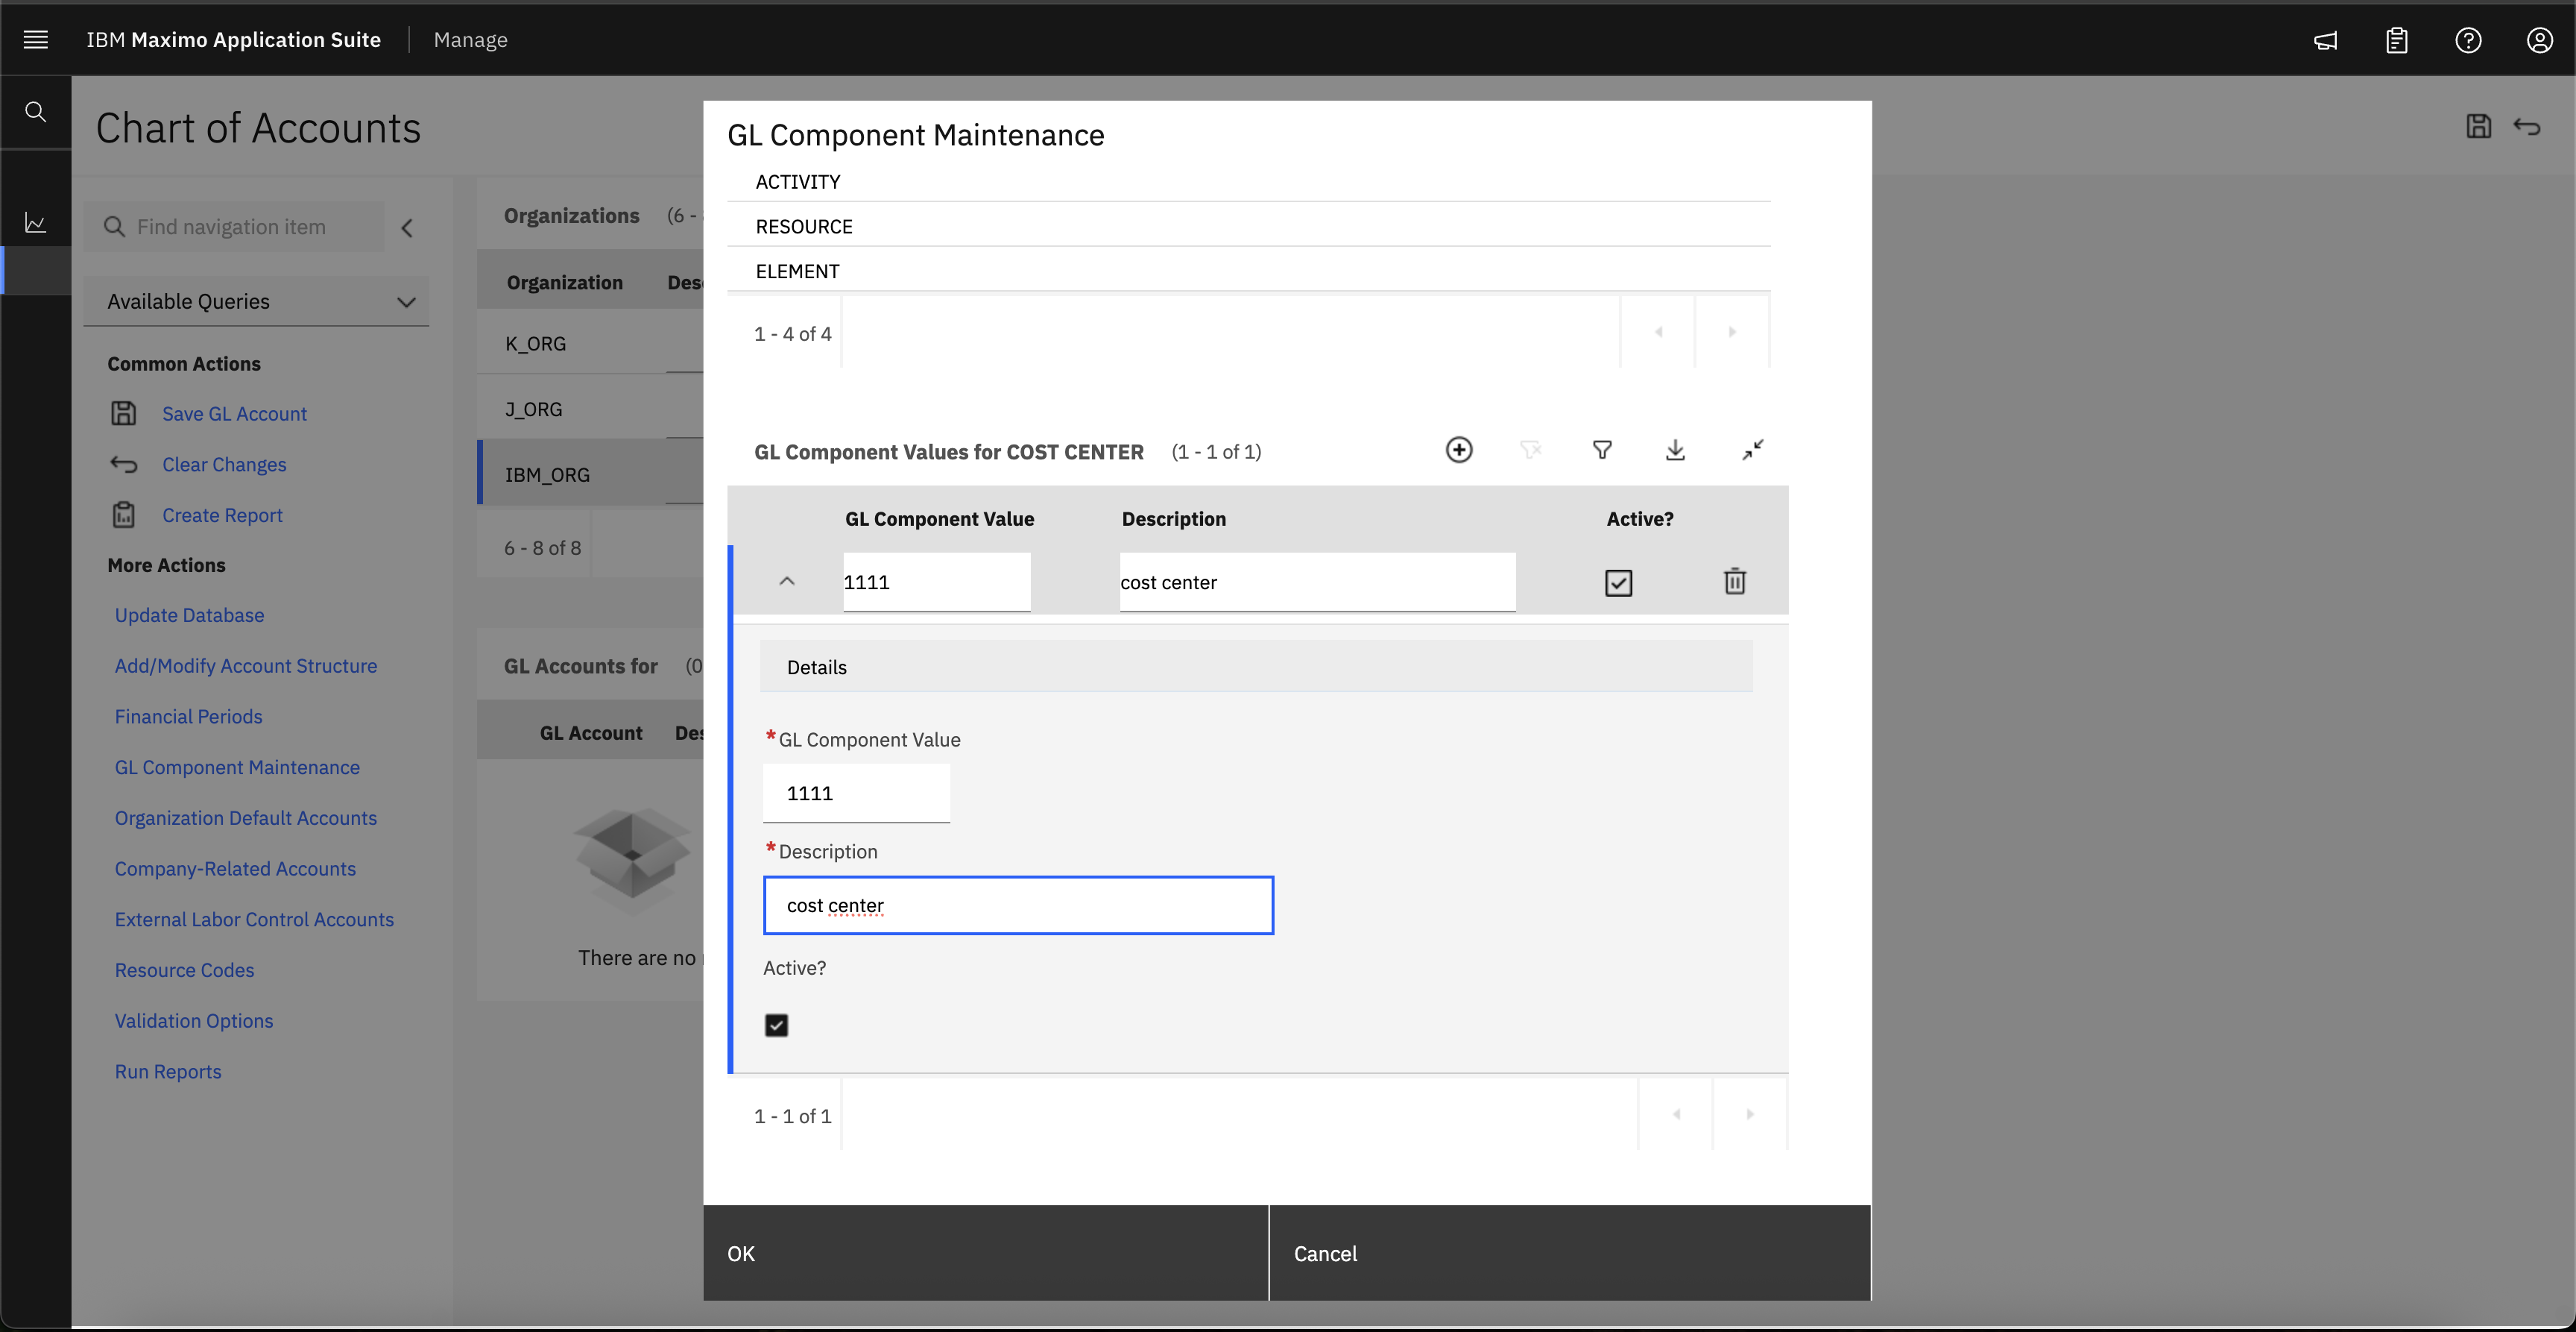The height and width of the screenshot is (1332, 2576).
Task: Click GL Component Value field in Details
Action: [x=856, y=794]
